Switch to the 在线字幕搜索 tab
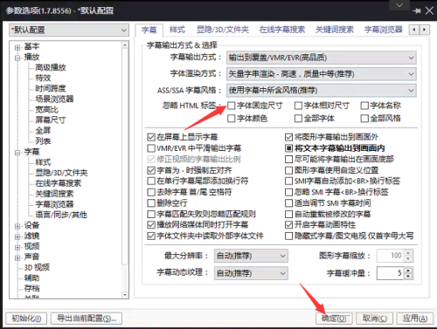Viewport: 437px width, 329px height. point(282,30)
